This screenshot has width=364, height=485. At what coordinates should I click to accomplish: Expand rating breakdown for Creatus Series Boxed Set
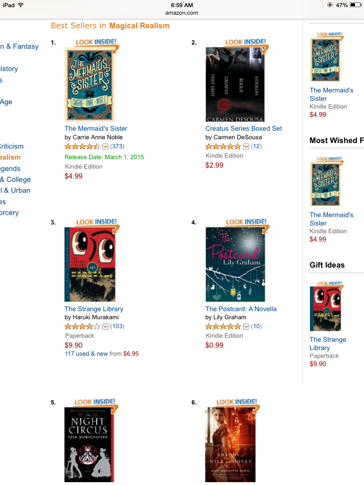tap(246, 147)
